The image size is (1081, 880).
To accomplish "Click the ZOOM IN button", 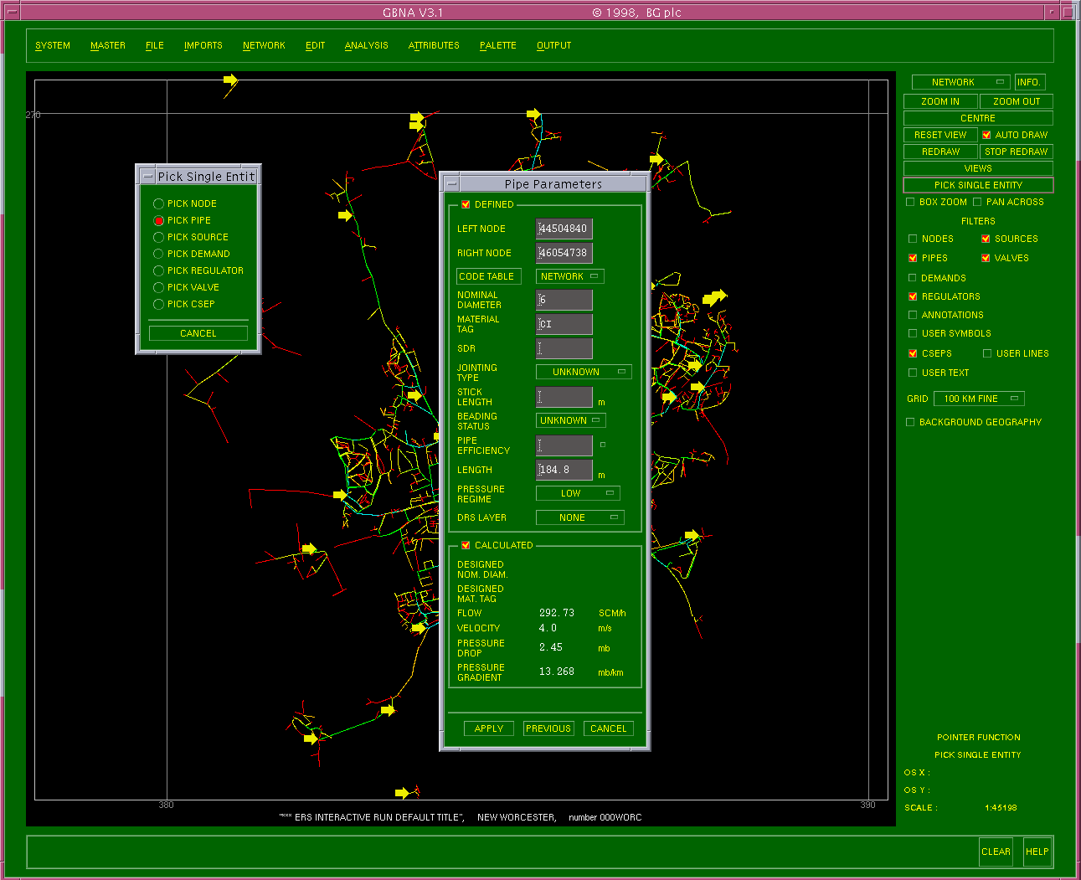I will [940, 101].
